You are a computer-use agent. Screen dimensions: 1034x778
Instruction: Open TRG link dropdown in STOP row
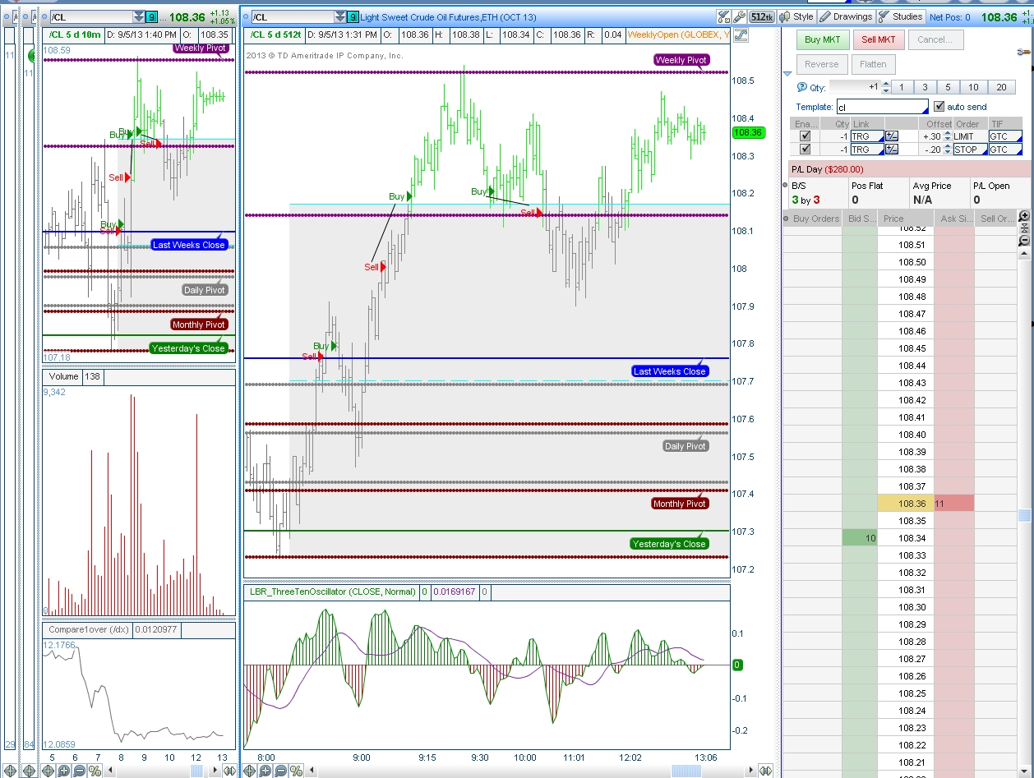867,150
